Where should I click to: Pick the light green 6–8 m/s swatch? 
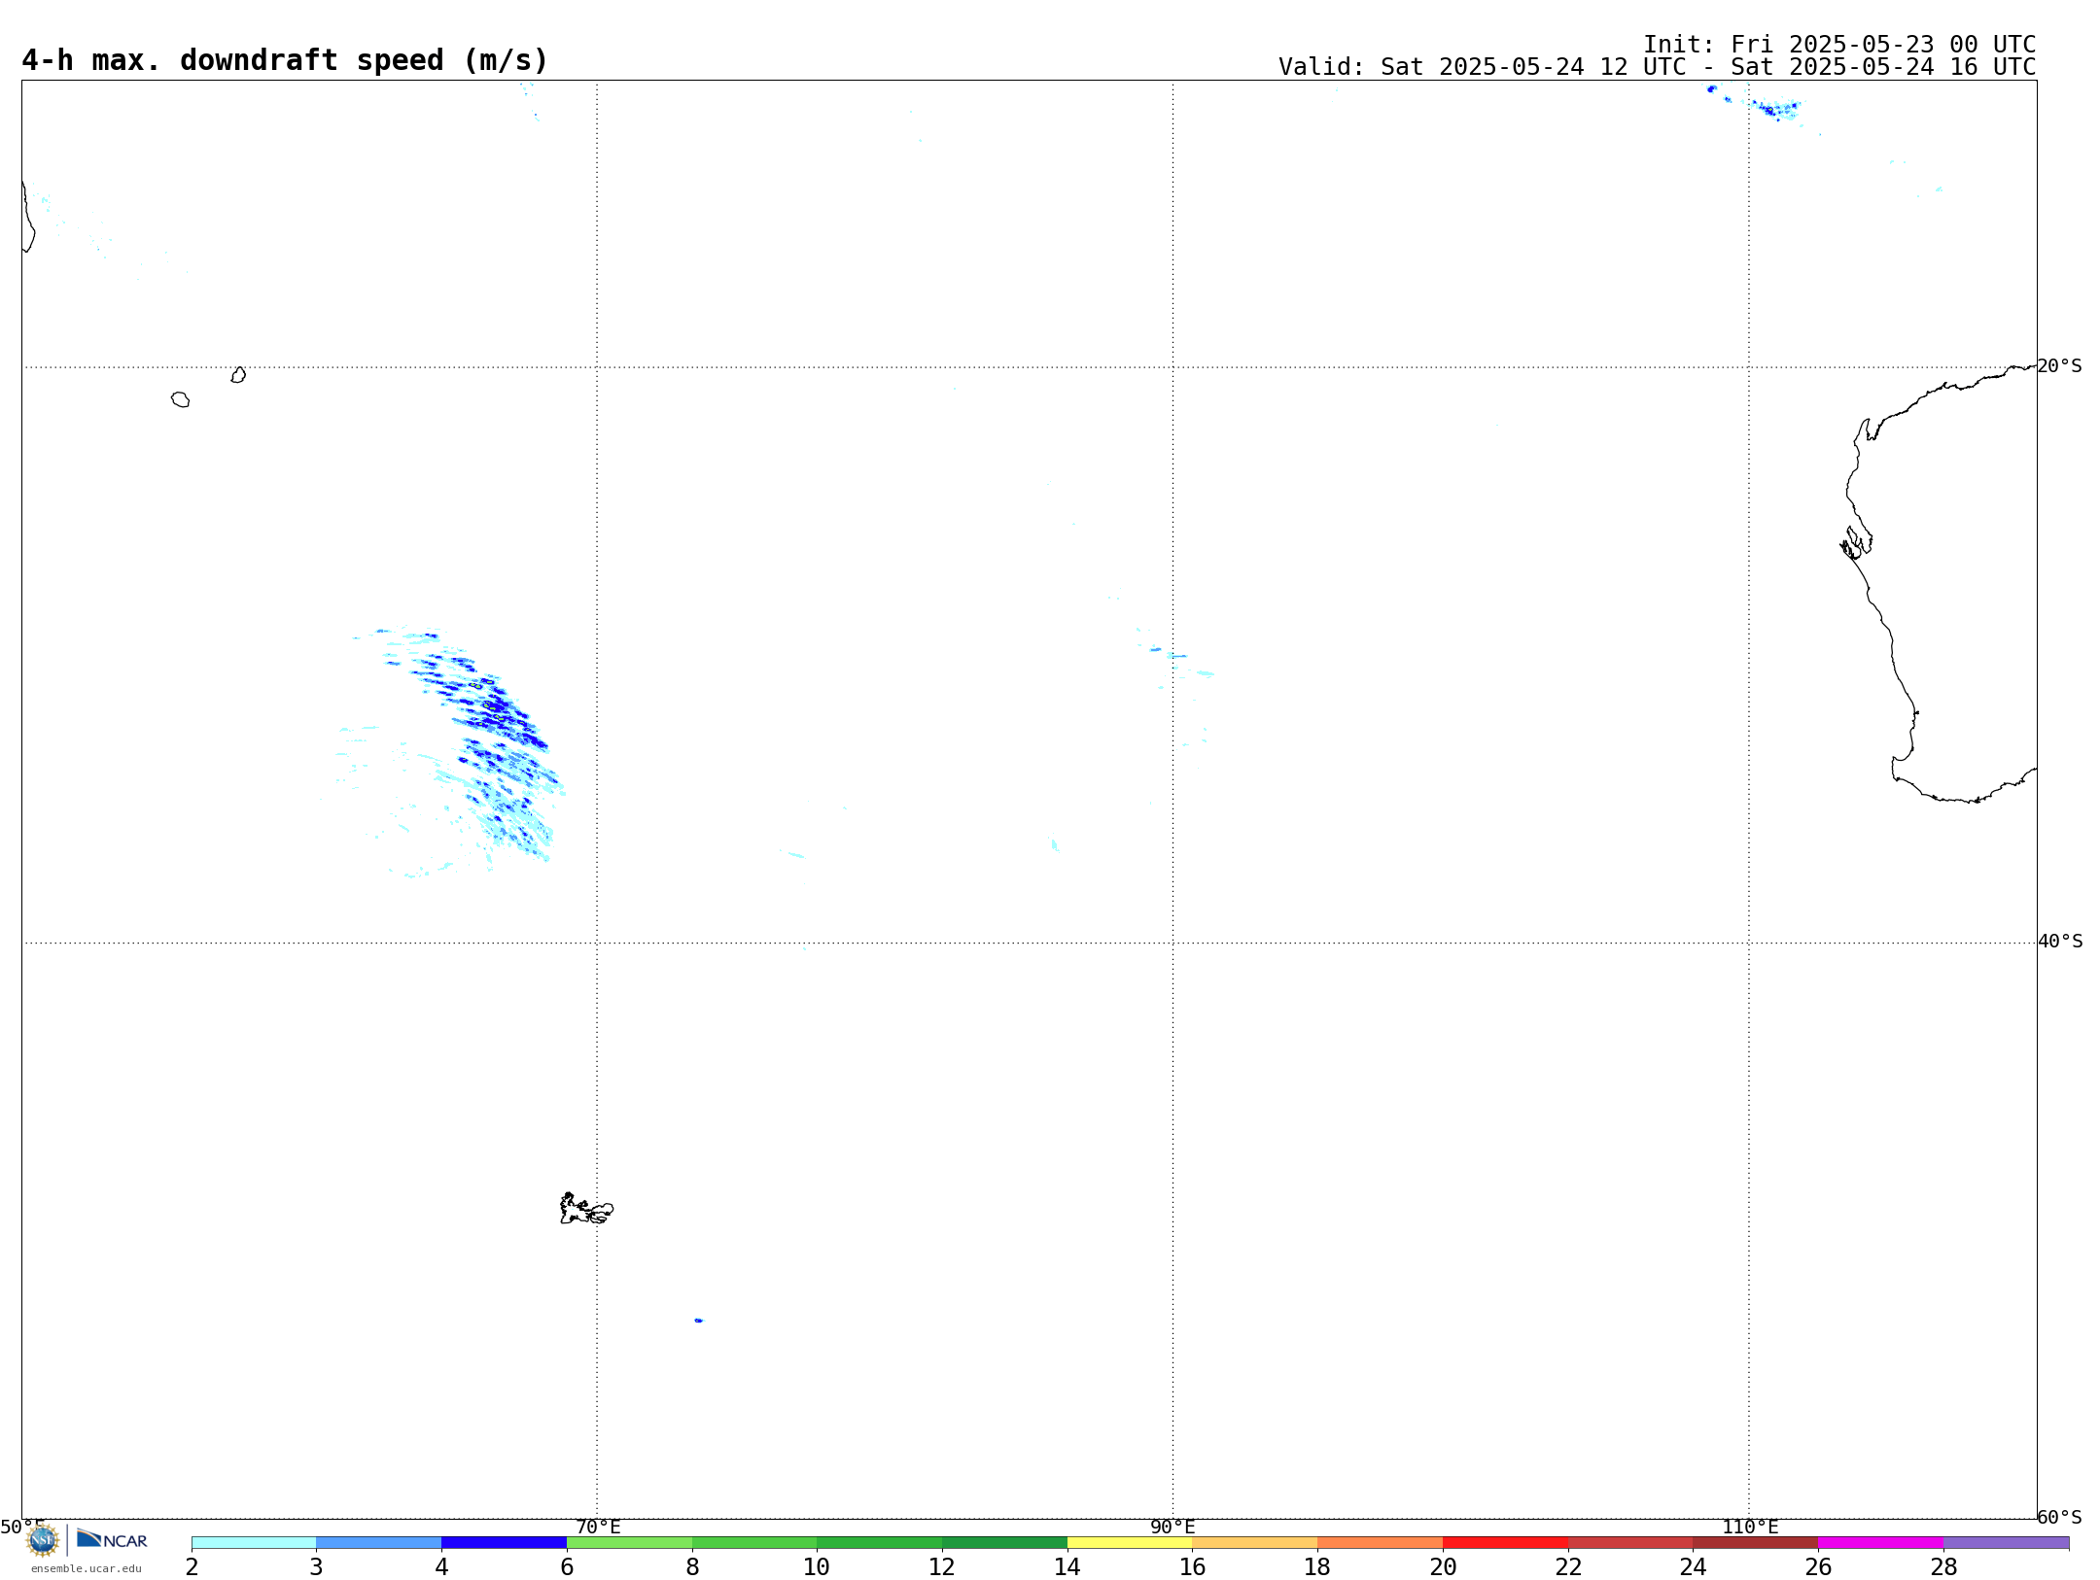pos(629,1542)
